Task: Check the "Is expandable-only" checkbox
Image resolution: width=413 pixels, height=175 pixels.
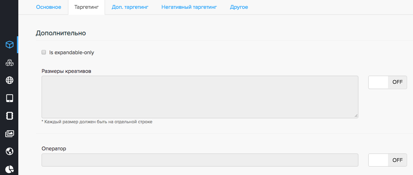Action: (44, 52)
